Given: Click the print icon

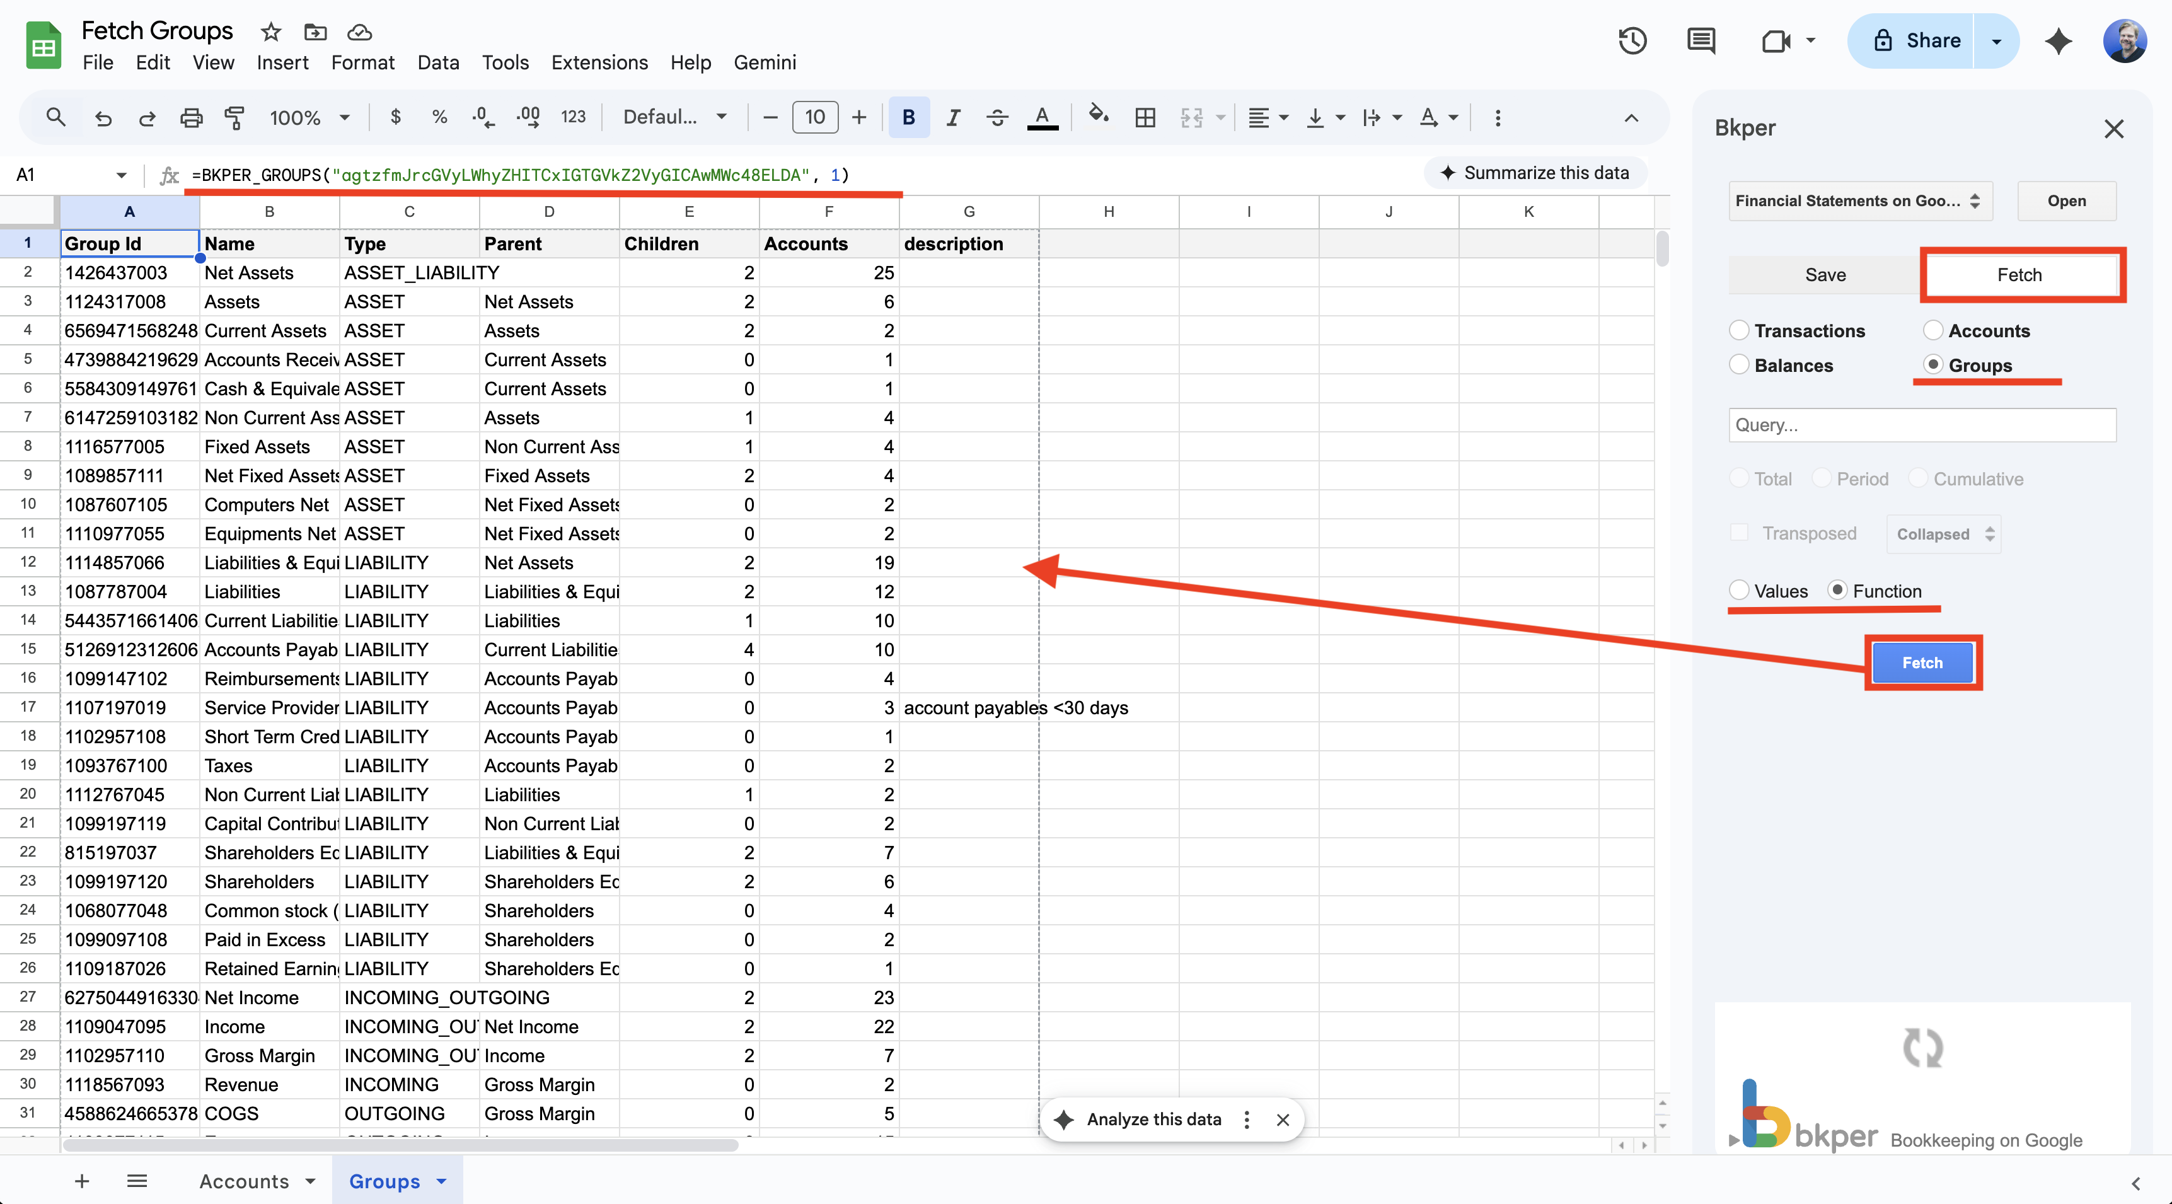Looking at the screenshot, I should coord(190,117).
